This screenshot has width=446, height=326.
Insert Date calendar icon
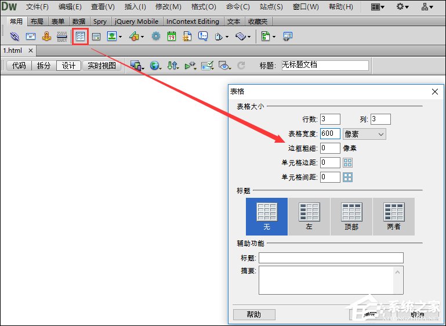pyautogui.click(x=172, y=37)
